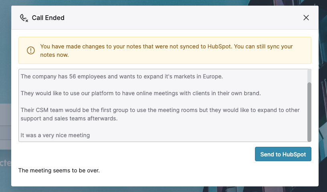Send the notes to HubSpot
Viewport: 327px width, 192px height.
tap(283, 154)
